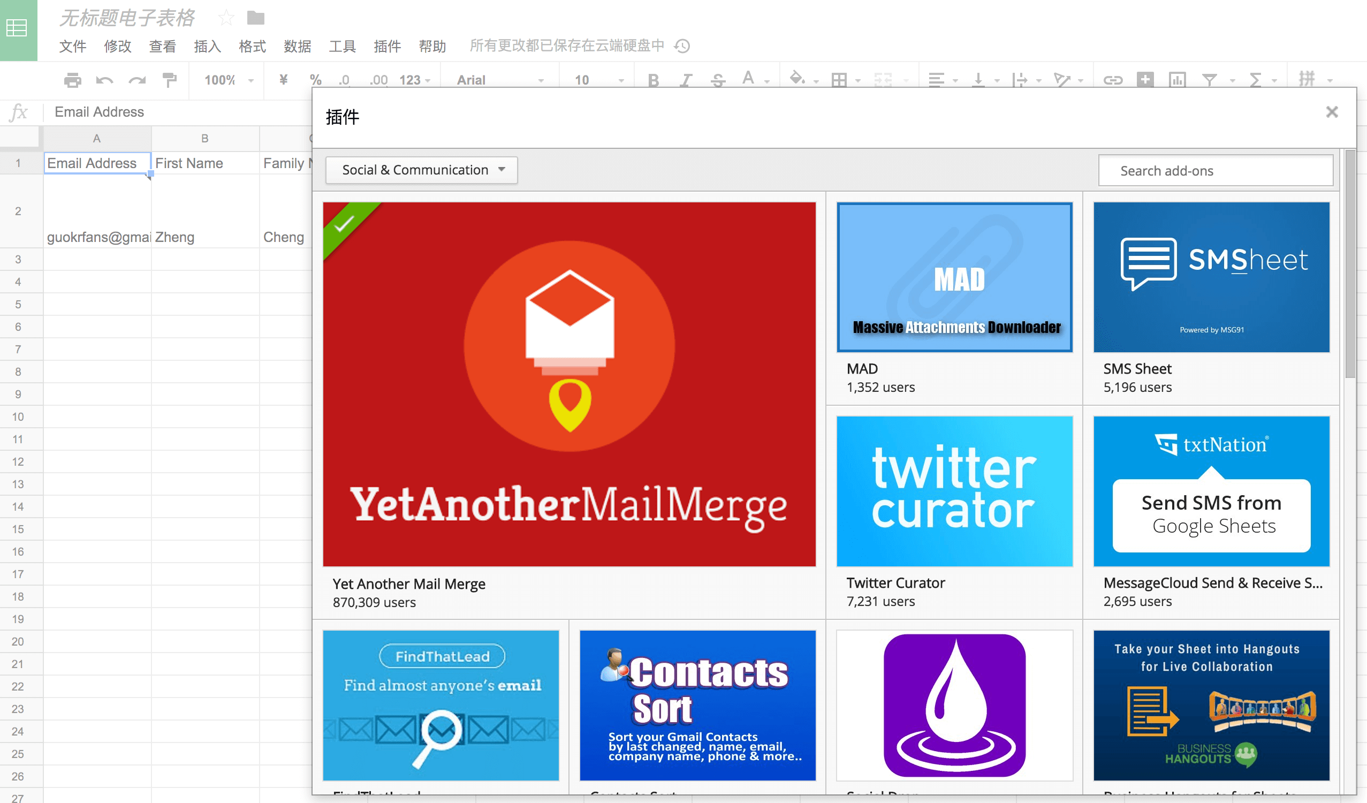Click the borders grid icon

(839, 80)
